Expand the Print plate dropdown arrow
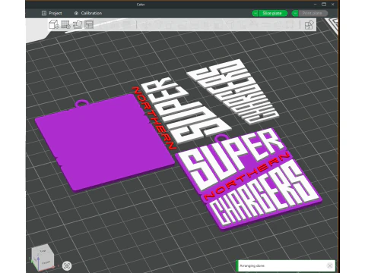This screenshot has width=365, height=273. [295, 13]
